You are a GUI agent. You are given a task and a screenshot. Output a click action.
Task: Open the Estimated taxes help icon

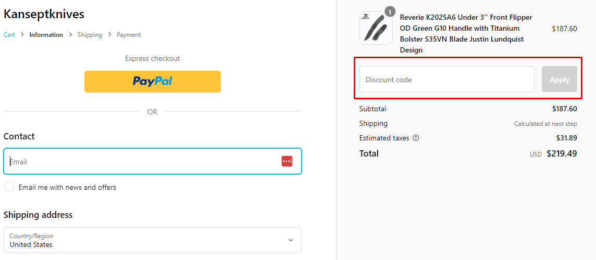416,138
